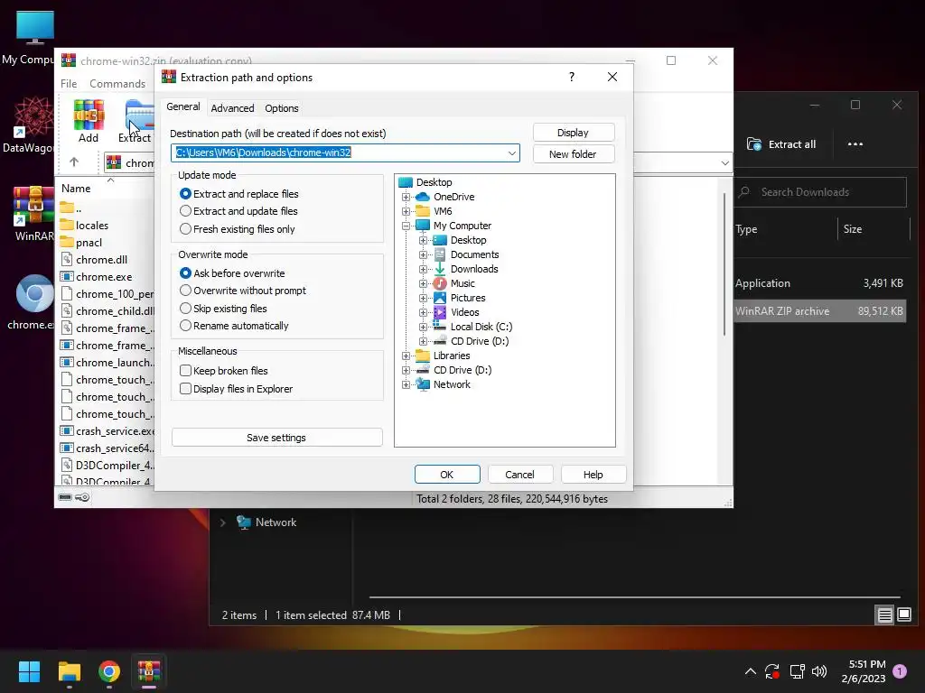Switch Explorer to details view
This screenshot has width=925, height=693.
[885, 615]
